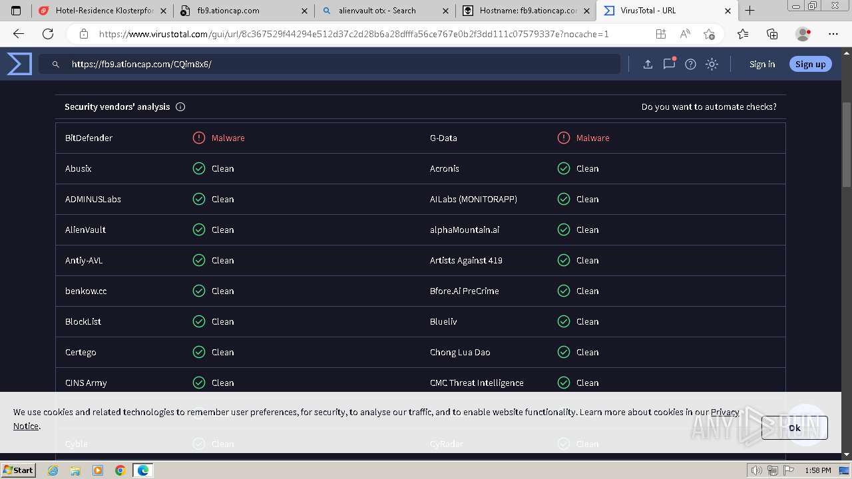Click the Blueliv vendor name
The height and width of the screenshot is (479, 852).
tap(443, 321)
